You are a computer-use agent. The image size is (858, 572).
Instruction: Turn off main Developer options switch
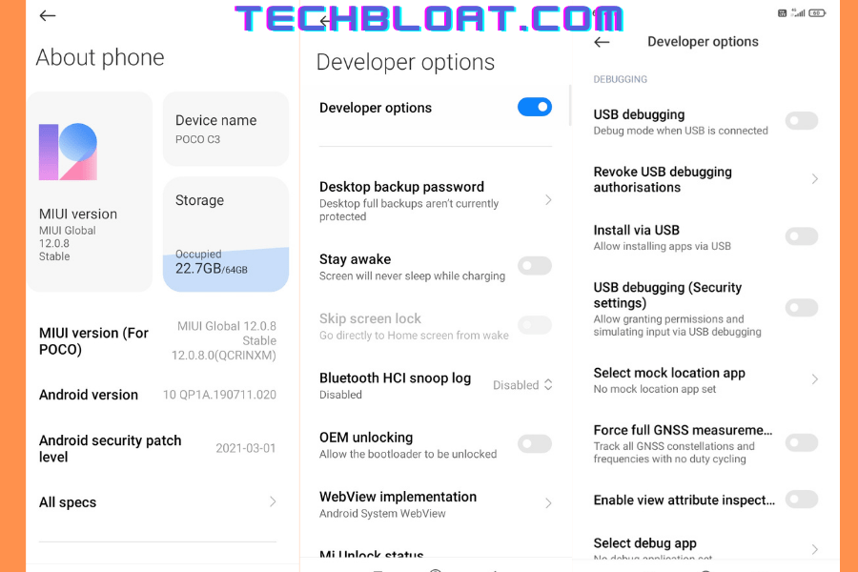tap(535, 107)
